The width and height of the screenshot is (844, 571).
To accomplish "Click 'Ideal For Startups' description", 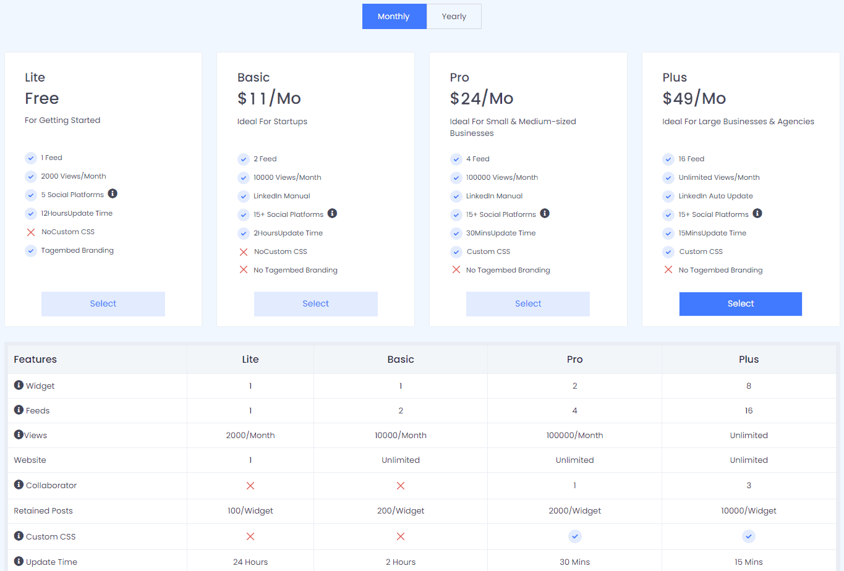I will click(x=272, y=122).
